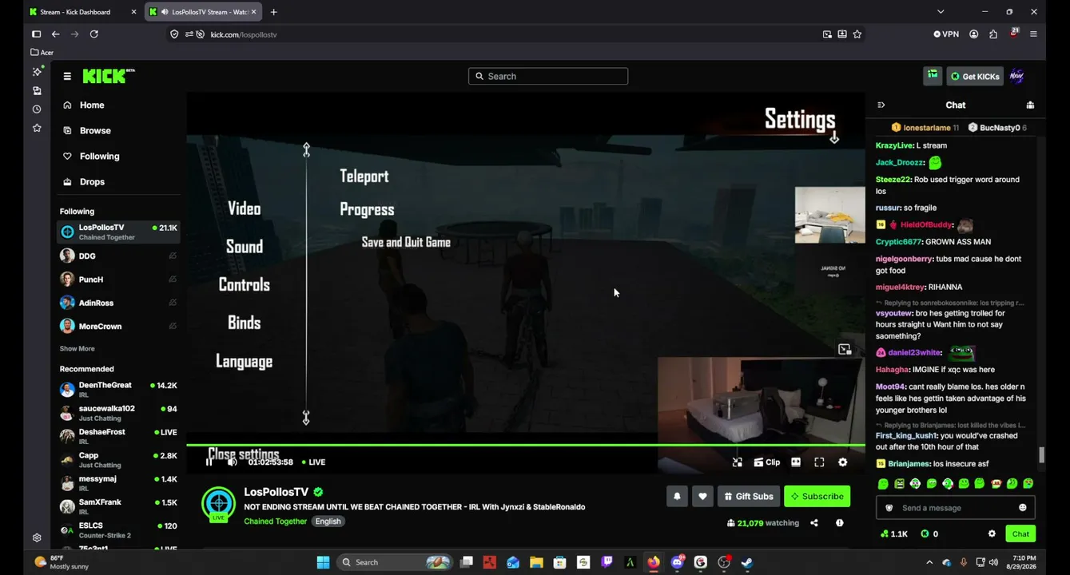1070x575 pixels.
Task: Switch to the Stream - Kick Dashboard tab
Action: [x=82, y=12]
